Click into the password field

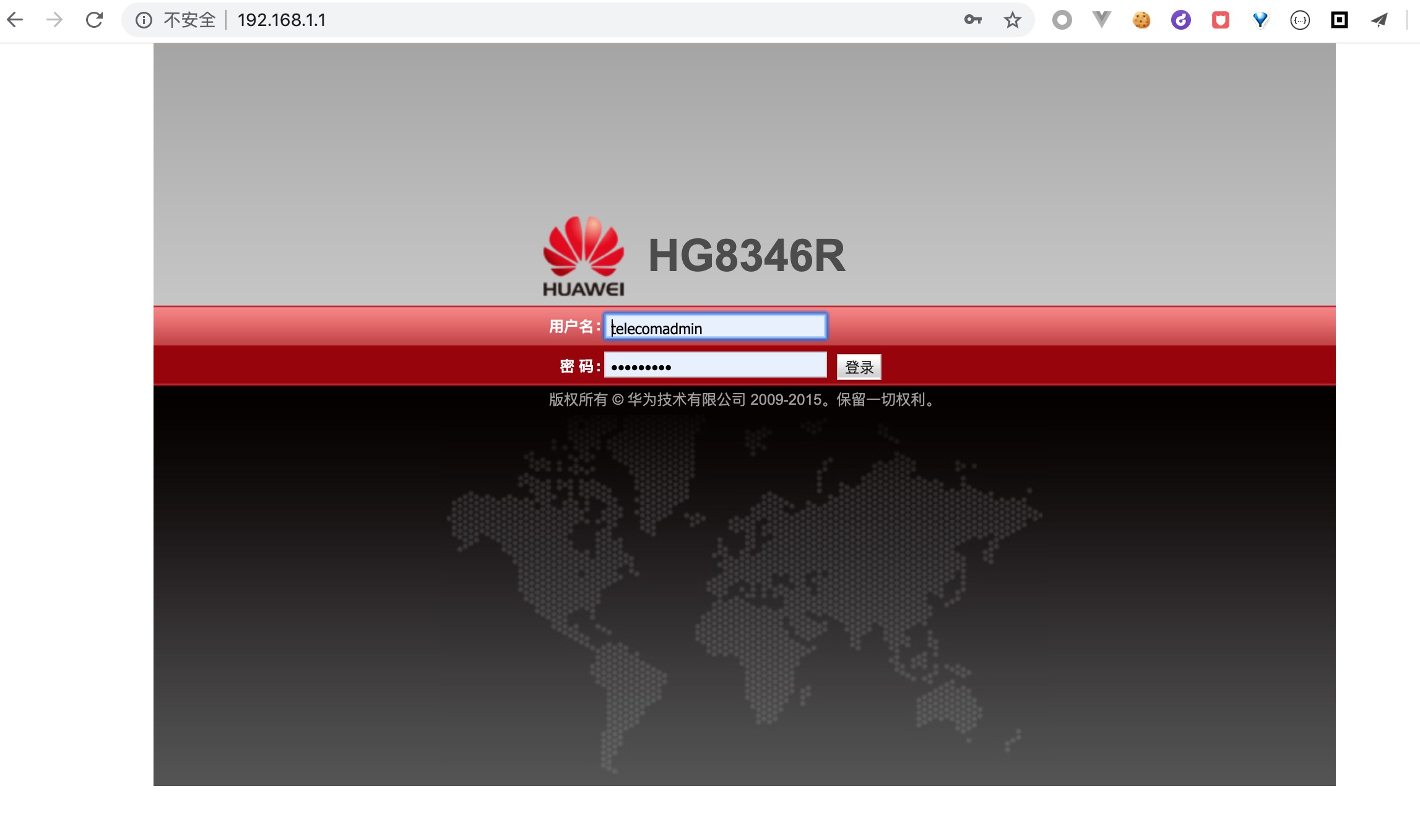[x=715, y=366]
